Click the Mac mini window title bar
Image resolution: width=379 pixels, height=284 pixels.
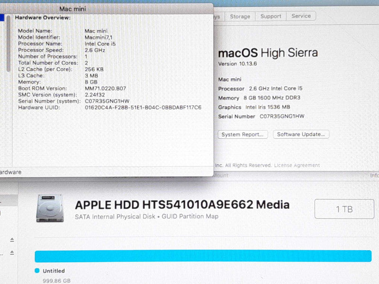click(107, 9)
